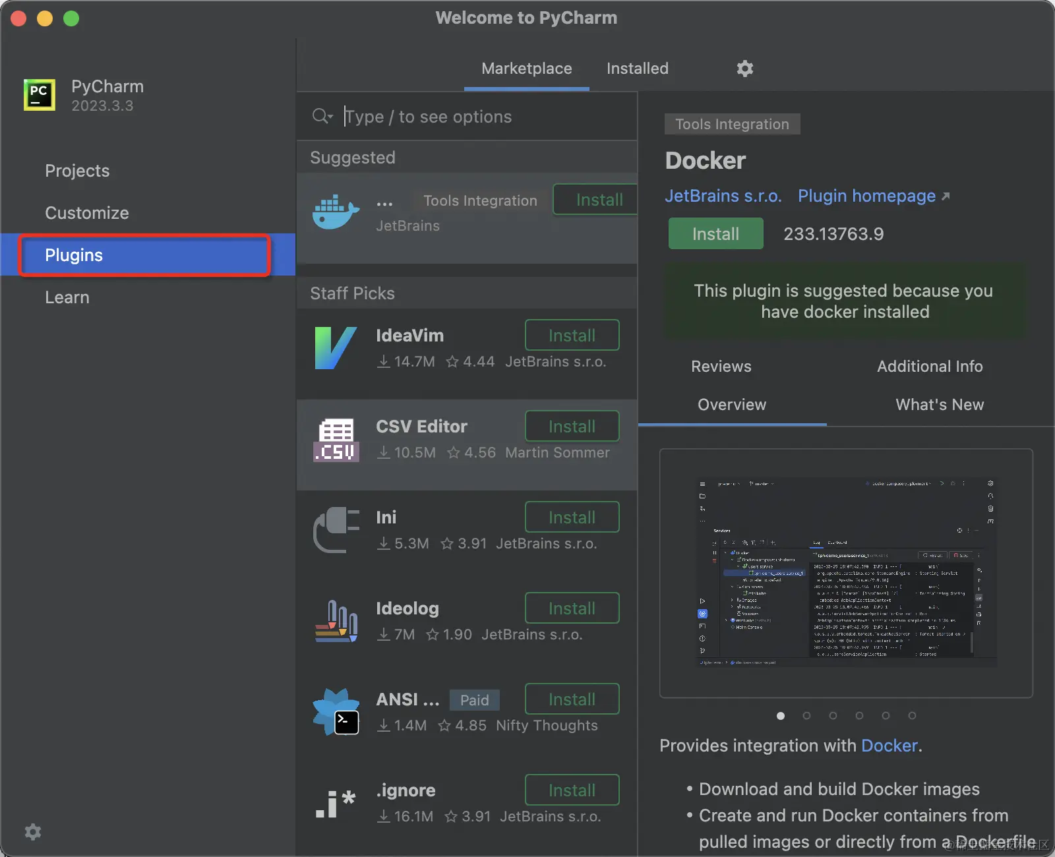This screenshot has height=857, width=1055.
Task: Show the fourth screenshot via carousel dot
Action: click(859, 716)
